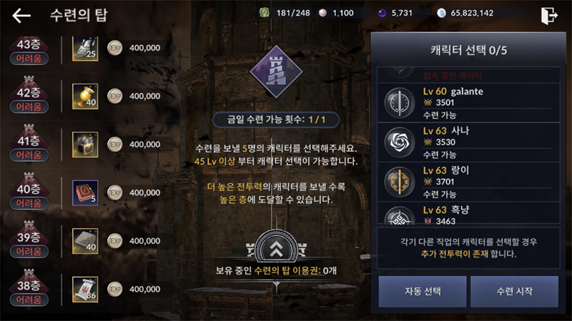The height and width of the screenshot is (321, 572).
Task: Tap the exit door icon
Action: (549, 15)
